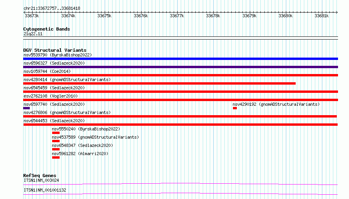Image resolution: width=349 pixels, height=199 pixels.
Task: Click the Cytogenetic Bands track title
Action: tap(47, 29)
